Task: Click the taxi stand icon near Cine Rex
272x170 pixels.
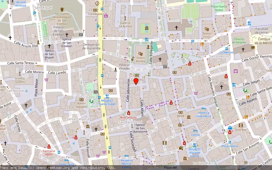Action: 230,128
